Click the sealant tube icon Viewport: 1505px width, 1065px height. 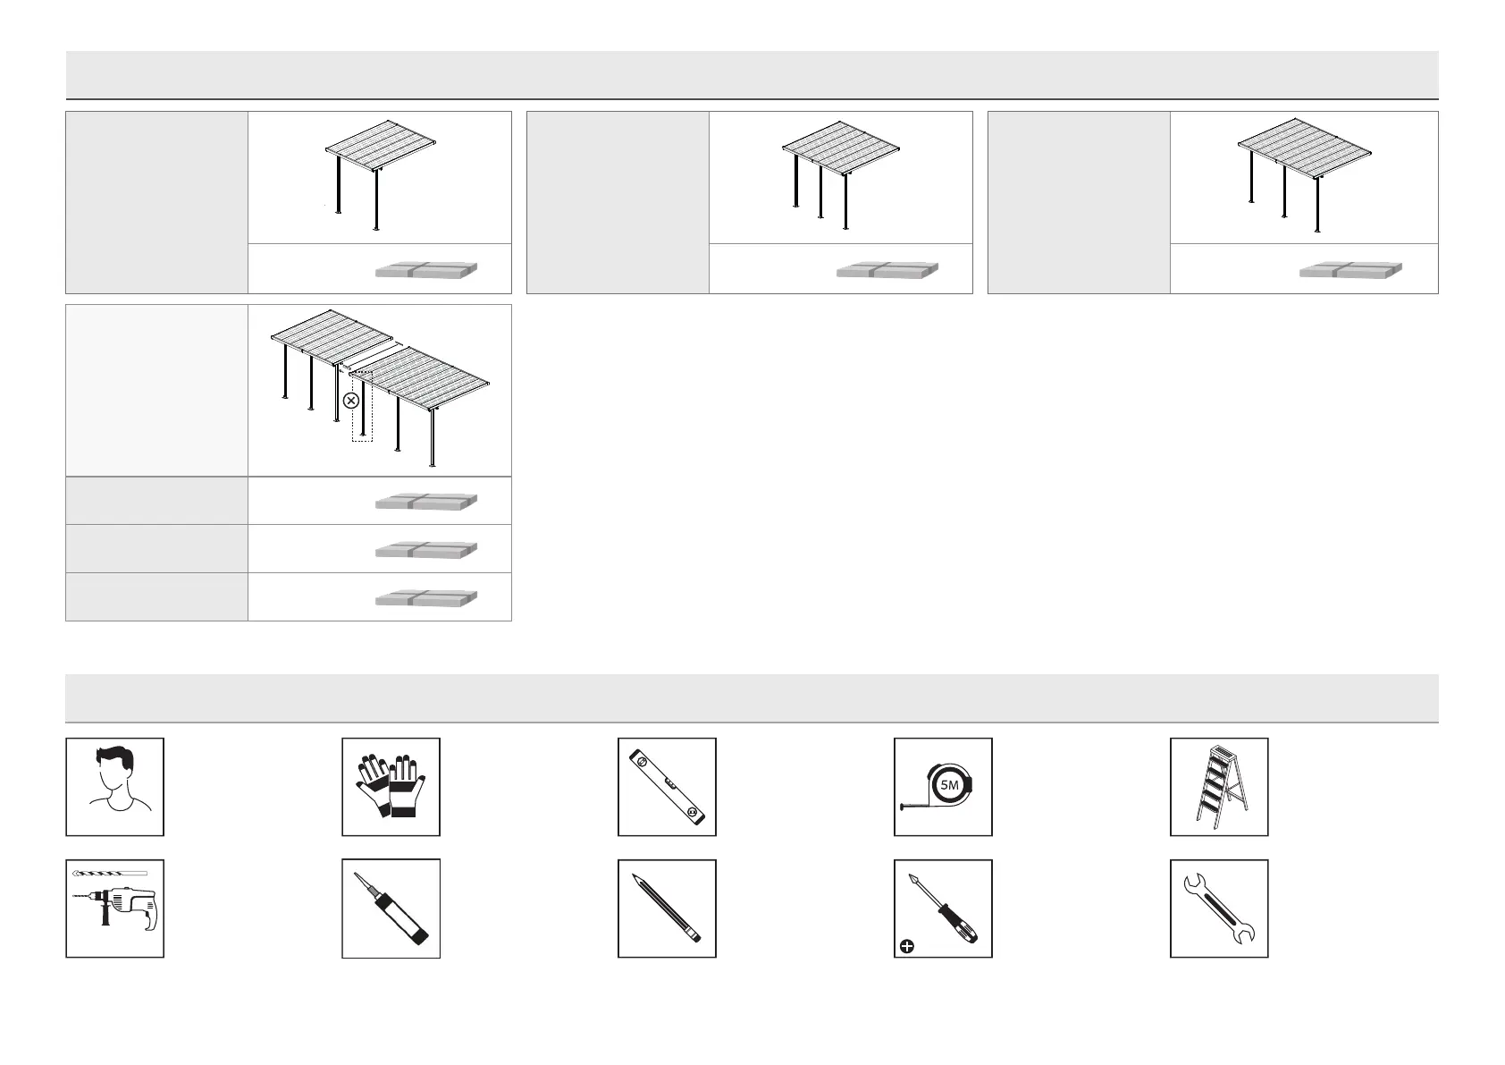point(391,909)
